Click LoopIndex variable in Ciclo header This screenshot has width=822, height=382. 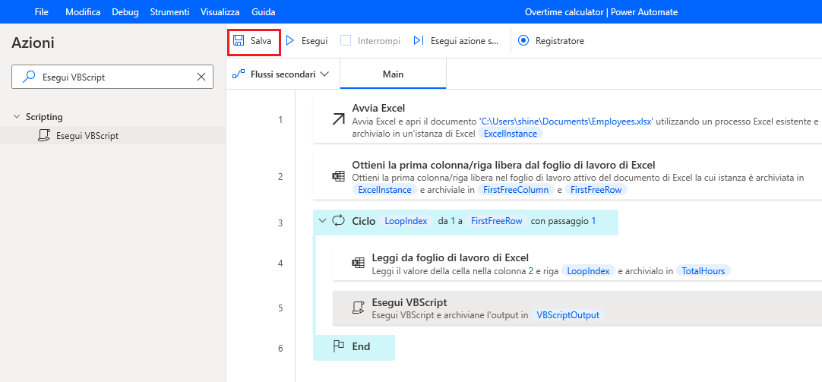click(406, 221)
